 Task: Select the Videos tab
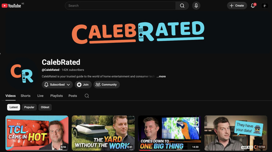click(10, 96)
